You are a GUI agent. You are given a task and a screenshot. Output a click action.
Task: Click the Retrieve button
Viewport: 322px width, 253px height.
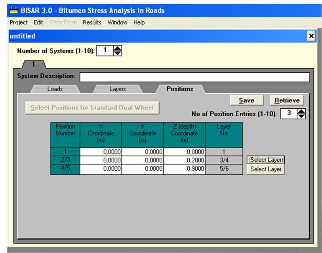(x=287, y=100)
